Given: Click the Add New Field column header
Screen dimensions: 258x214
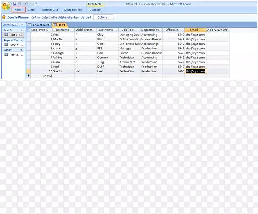Looking at the screenshot, I should (217, 30).
